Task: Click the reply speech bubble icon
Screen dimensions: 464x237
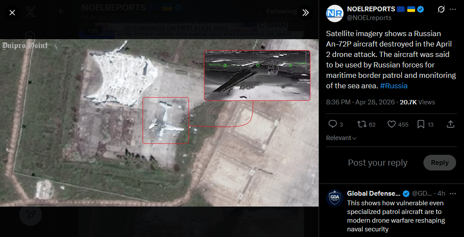Action: tap(333, 124)
